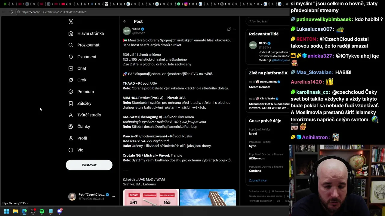Open 10:35 author avatar on post

127,31
